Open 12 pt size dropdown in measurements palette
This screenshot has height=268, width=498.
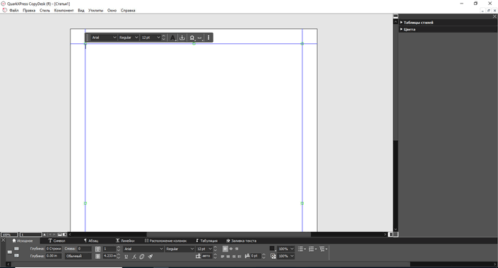click(204, 249)
